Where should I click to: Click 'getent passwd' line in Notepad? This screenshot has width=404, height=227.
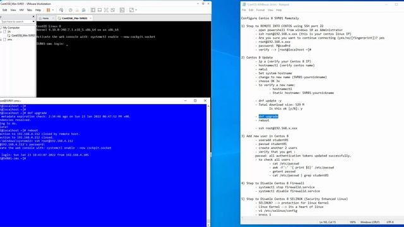pos(284,172)
